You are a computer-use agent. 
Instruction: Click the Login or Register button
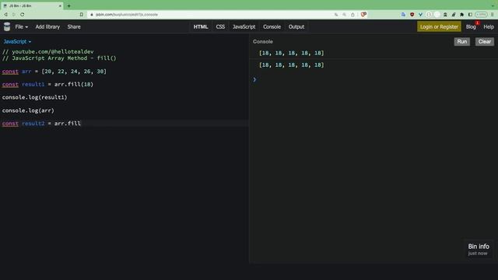(x=439, y=26)
